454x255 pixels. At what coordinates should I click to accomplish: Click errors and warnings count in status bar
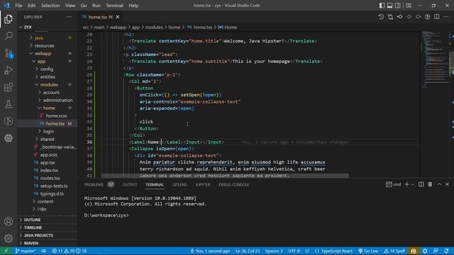pos(69,251)
